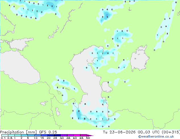Click the legend label '0.5'

(x=10, y=138)
